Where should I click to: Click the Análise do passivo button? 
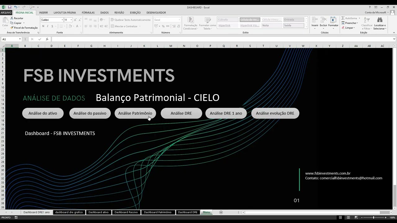[90, 113]
